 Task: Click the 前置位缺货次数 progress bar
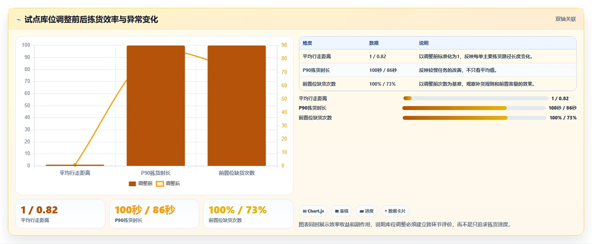(474, 118)
